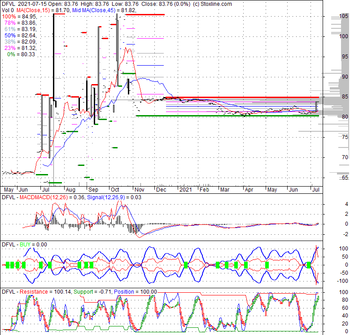This screenshot has height=335, width=350.
Task: Click the 95 price axis label
Action: [x=345, y=57]
